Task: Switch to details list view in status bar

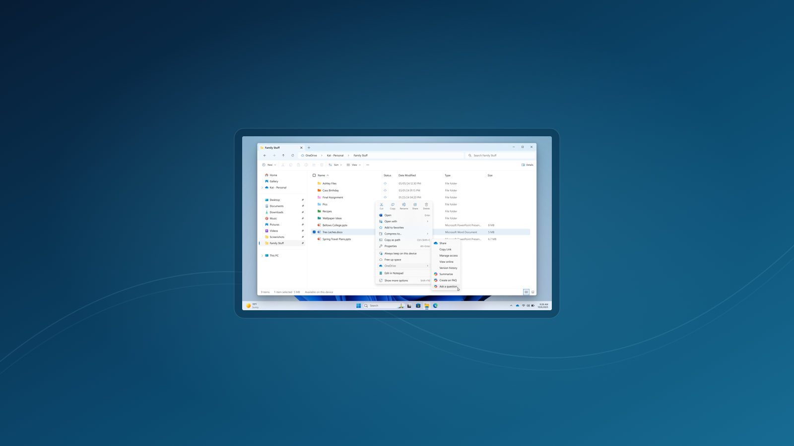Action: point(526,292)
